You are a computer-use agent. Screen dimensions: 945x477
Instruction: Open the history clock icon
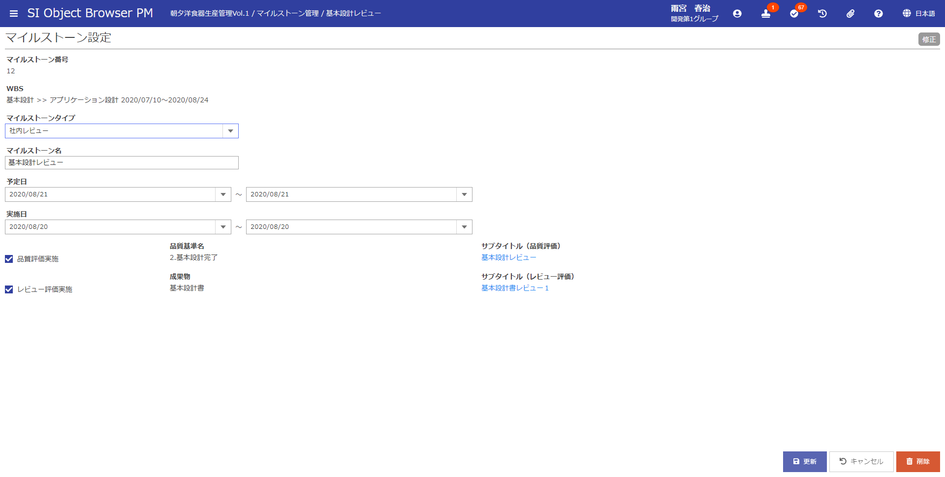click(x=822, y=14)
